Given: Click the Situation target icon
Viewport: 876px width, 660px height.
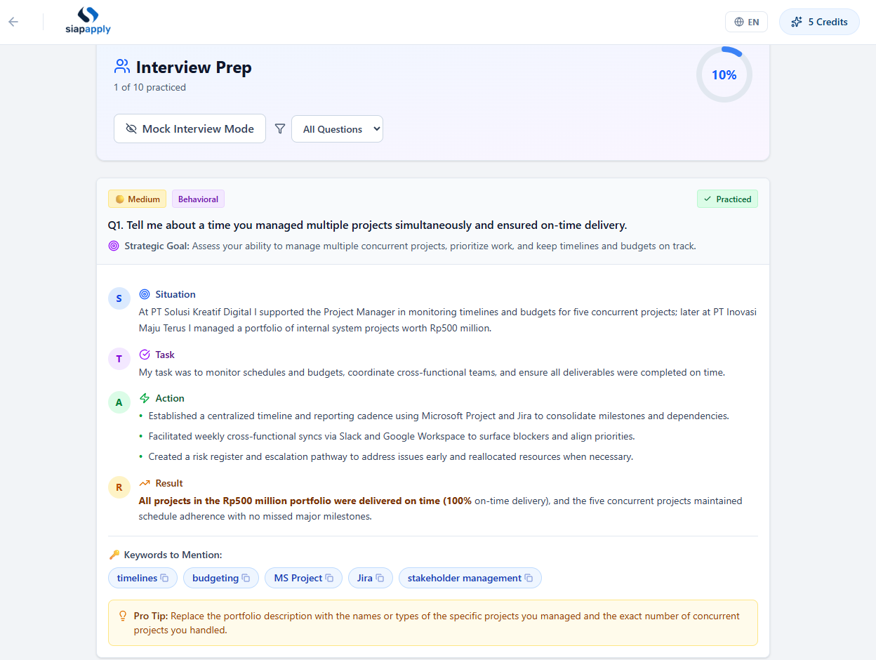Looking at the screenshot, I should coord(145,294).
